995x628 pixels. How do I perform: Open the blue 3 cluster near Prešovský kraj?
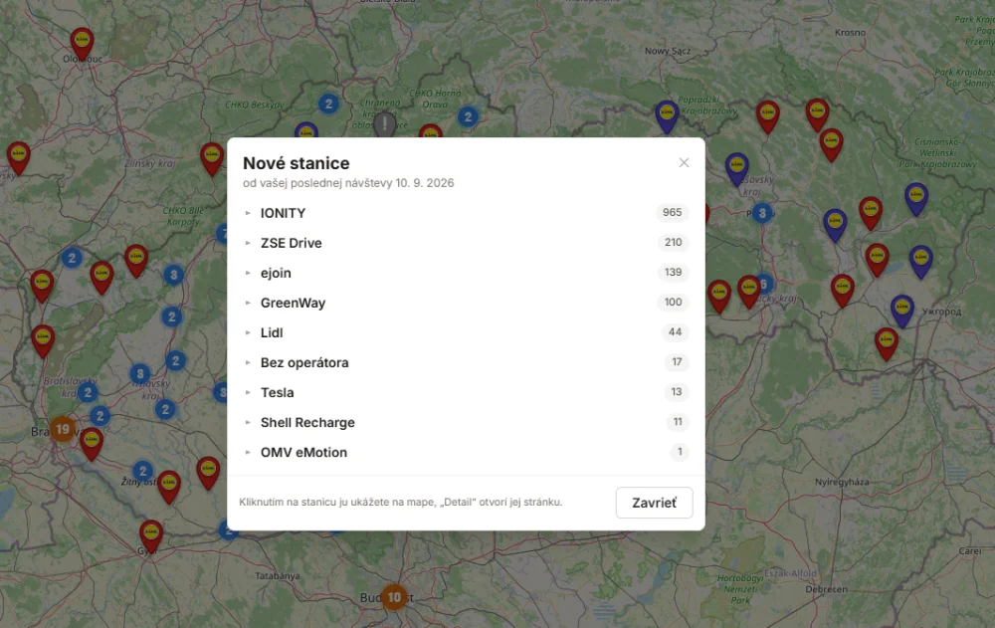tap(763, 213)
